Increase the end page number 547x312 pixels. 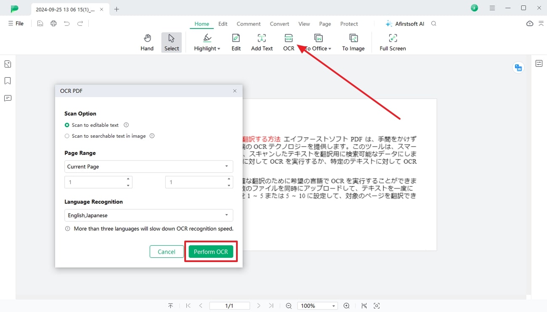(x=229, y=179)
